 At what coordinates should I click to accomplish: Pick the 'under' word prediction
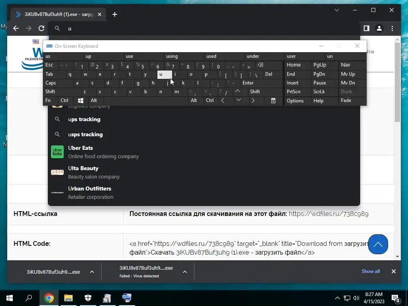(265, 56)
